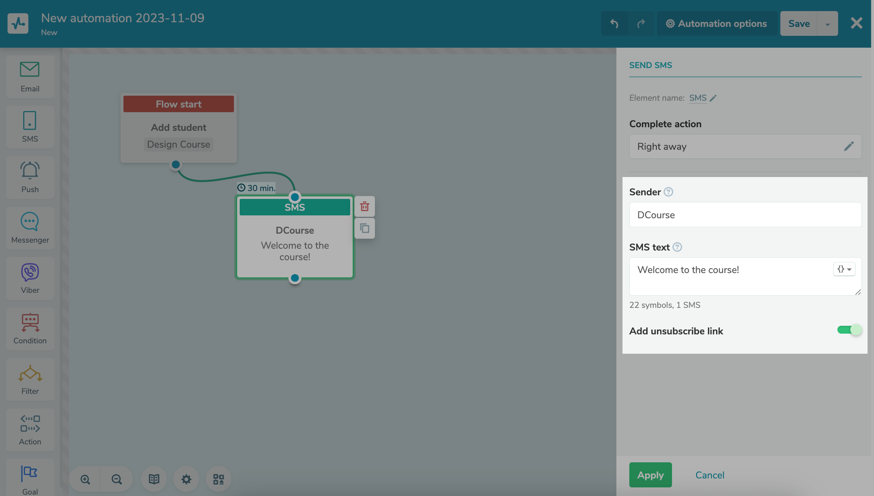Duplicate the SMS block with copy icon
This screenshot has height=496, width=874.
[x=365, y=228]
